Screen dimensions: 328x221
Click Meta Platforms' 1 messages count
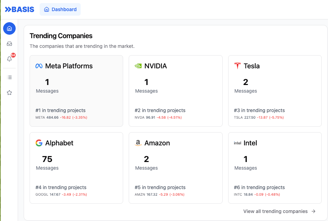click(x=47, y=82)
